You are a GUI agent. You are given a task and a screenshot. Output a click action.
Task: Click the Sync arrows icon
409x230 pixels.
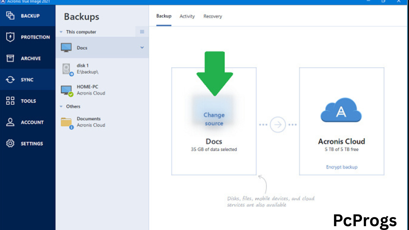coord(10,80)
